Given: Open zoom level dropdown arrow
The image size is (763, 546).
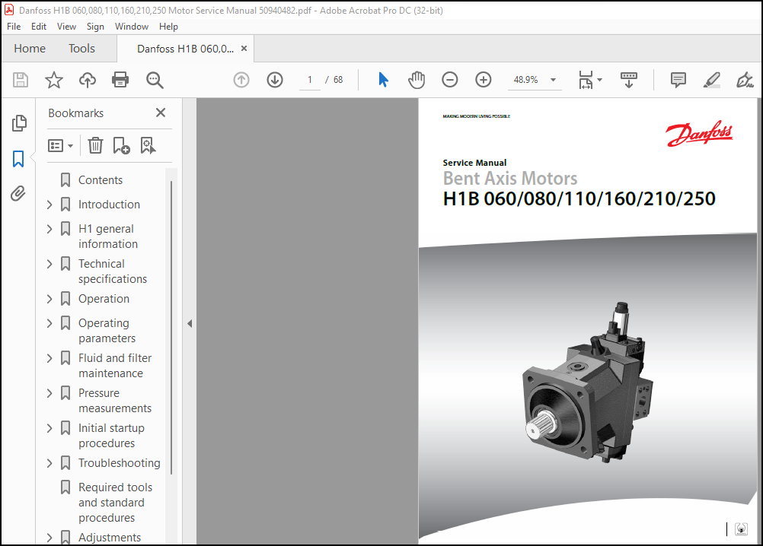Looking at the screenshot, I should click(x=553, y=80).
